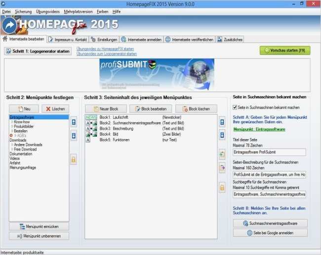Open the Hilfe menu
This screenshot has height=255, width=321.
tap(117, 12)
